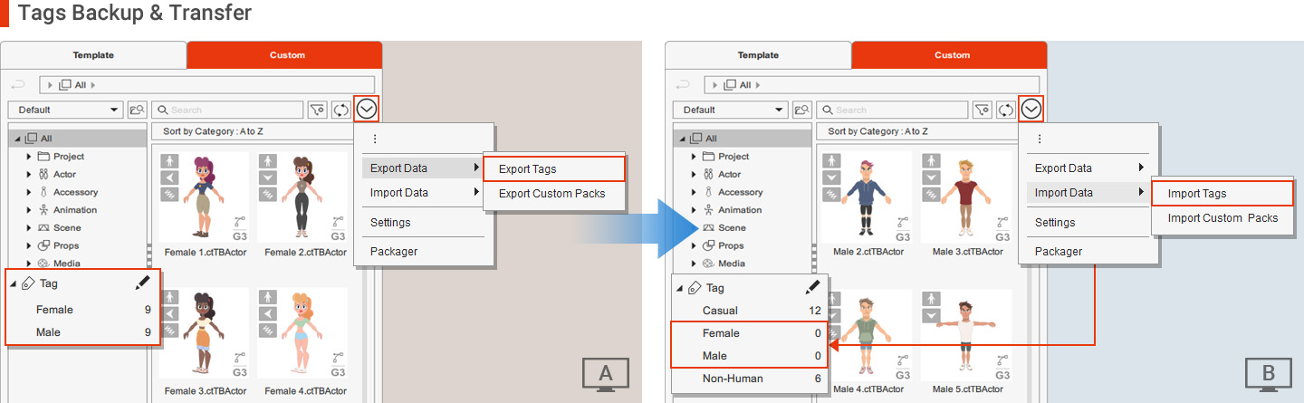
Task: Click the three-dot icon in right dropdown menu
Action: tap(1039, 139)
